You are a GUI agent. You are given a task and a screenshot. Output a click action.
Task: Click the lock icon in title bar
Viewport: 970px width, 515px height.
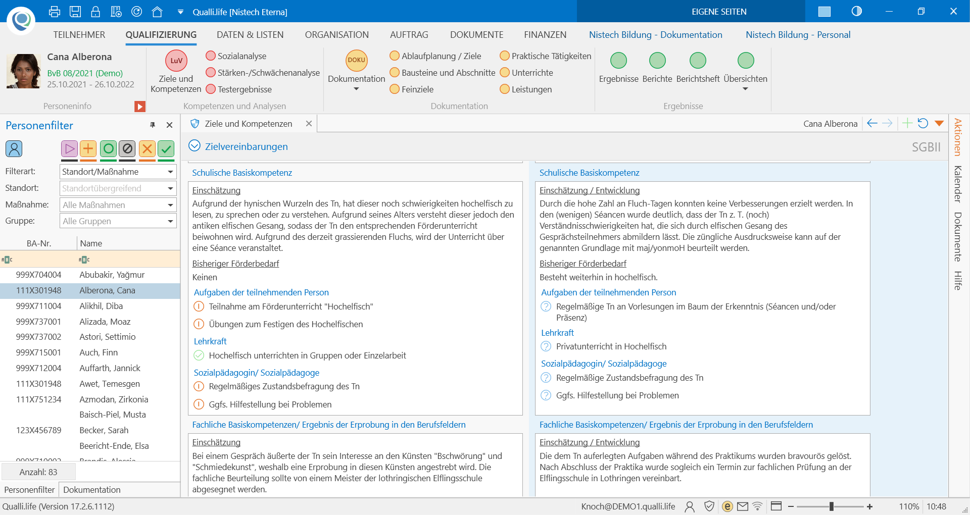click(x=95, y=12)
